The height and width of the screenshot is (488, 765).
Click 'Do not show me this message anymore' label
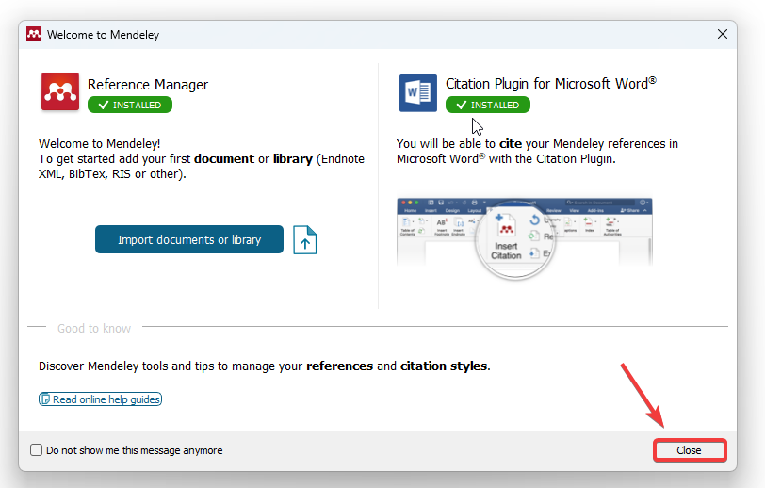[134, 450]
